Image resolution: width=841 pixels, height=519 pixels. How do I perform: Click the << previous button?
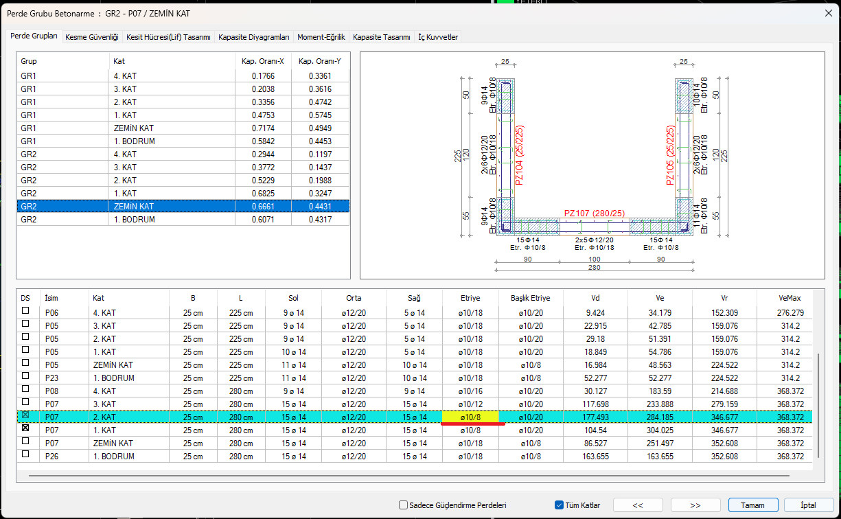click(638, 505)
